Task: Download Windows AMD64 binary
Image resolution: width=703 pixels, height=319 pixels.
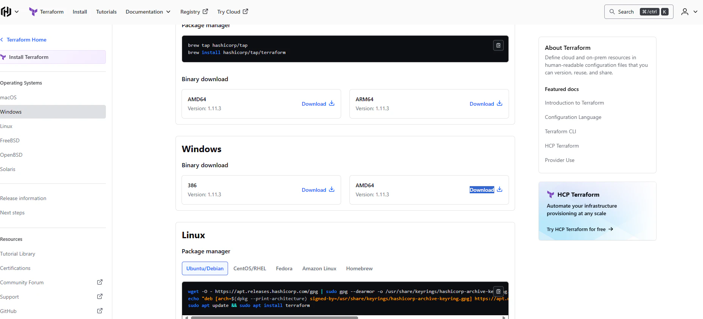Action: pos(482,190)
